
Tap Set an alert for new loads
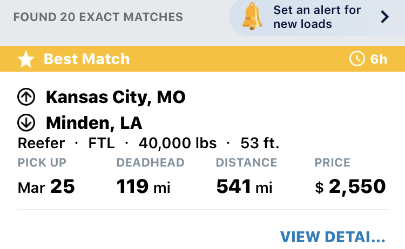pos(317,17)
